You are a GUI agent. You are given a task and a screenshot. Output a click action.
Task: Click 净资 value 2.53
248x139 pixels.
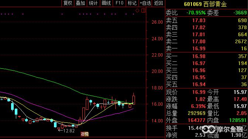[200, 135]
